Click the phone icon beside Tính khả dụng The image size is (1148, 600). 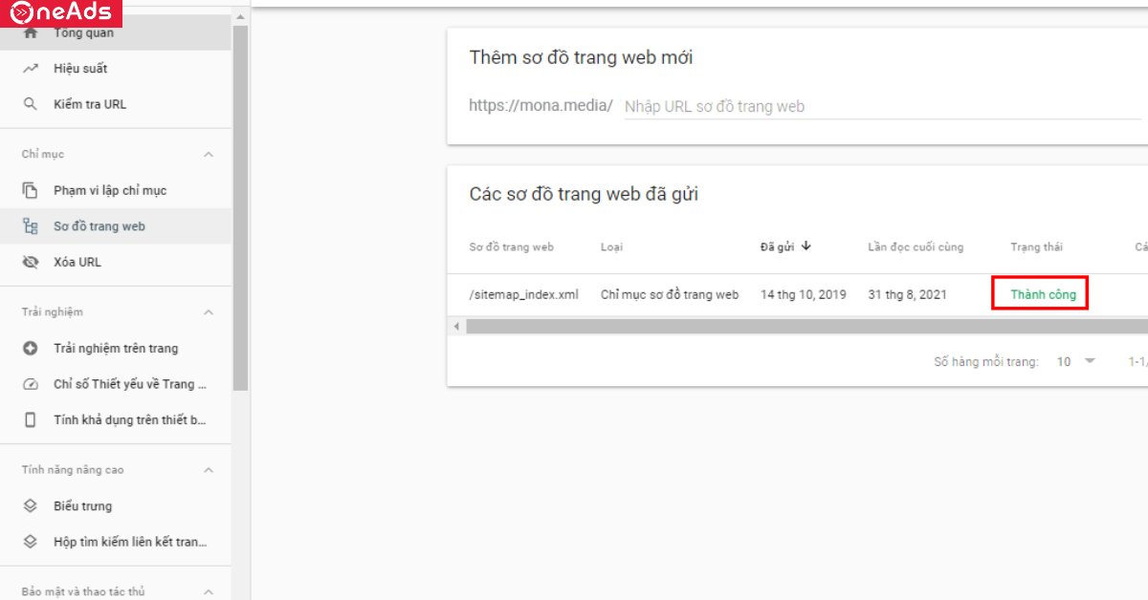point(31,419)
